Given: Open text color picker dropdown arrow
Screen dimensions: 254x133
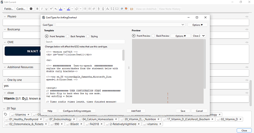Looking at the screenshot, I should pos(64,9).
